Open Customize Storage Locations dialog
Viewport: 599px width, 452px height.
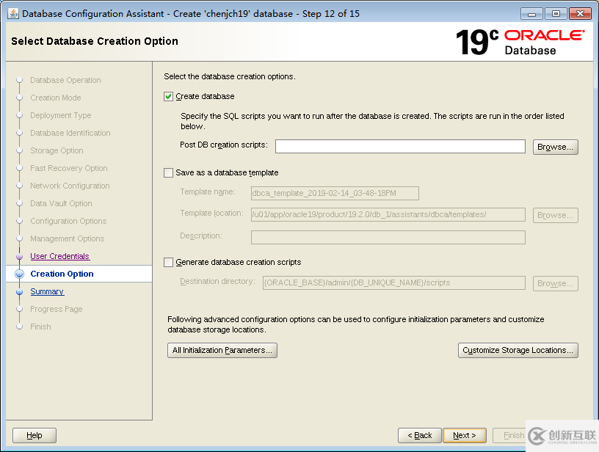518,350
